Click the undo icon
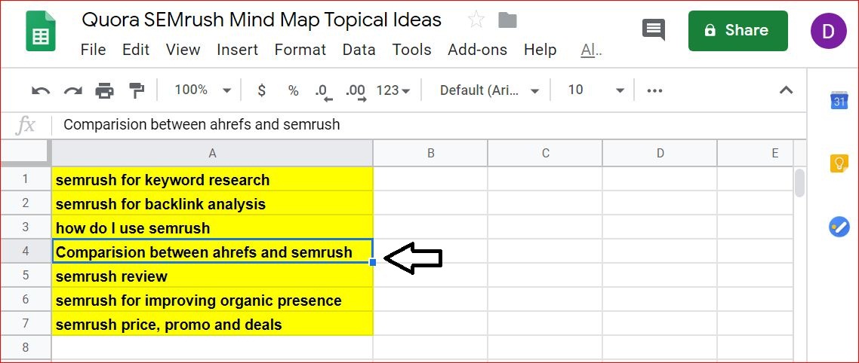The height and width of the screenshot is (363, 859). coord(41,90)
